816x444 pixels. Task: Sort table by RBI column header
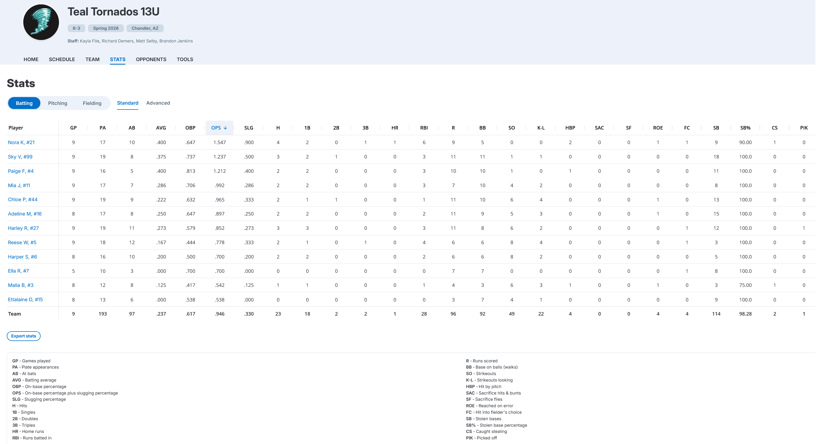coord(423,128)
